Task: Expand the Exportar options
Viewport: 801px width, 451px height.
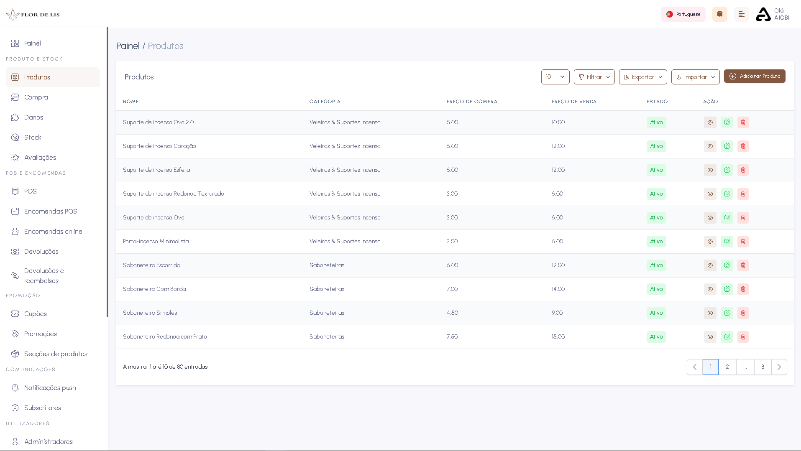Action: (x=642, y=77)
